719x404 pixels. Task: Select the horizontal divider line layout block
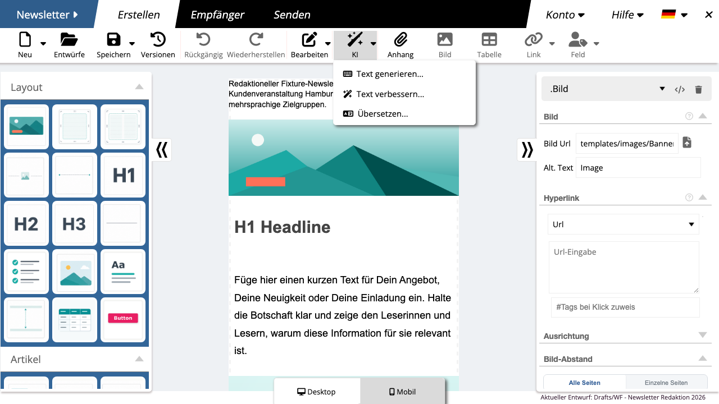click(123, 224)
